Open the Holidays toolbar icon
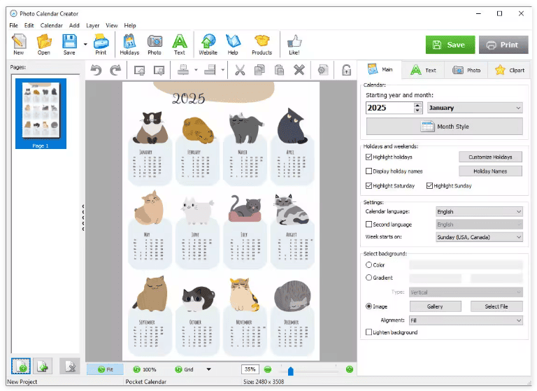The width and height of the screenshot is (537, 391). (129, 44)
